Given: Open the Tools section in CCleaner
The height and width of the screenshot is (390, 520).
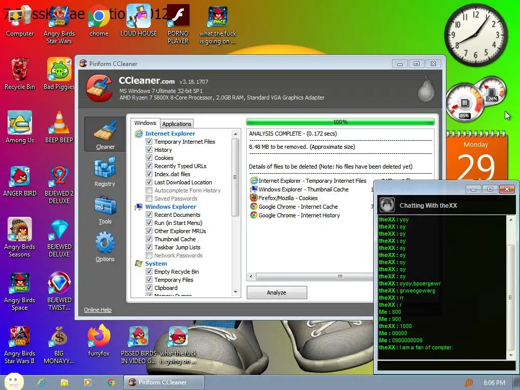Looking at the screenshot, I should point(105,210).
